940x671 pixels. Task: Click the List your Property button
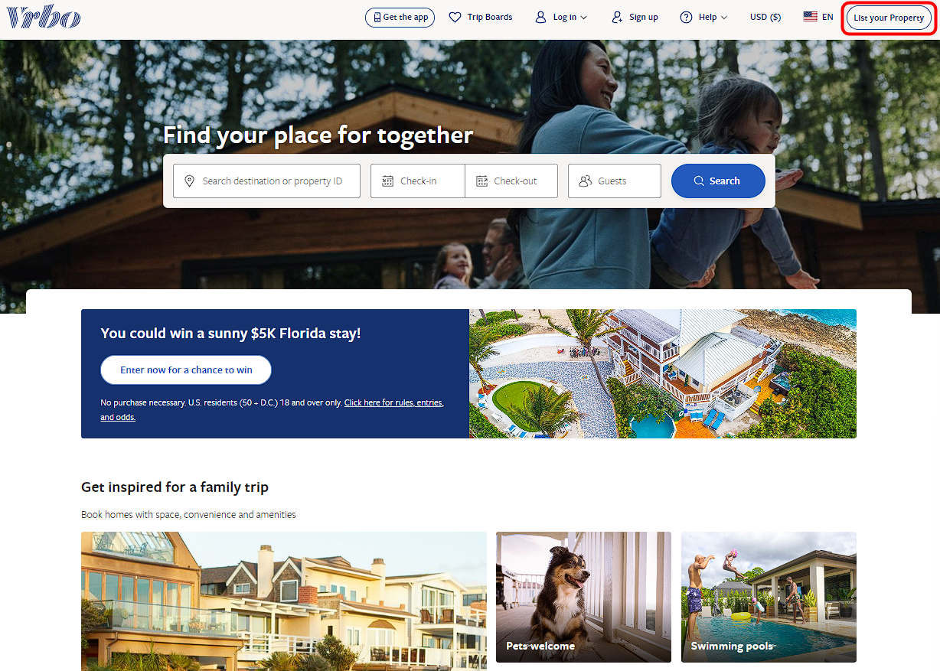[x=889, y=18]
